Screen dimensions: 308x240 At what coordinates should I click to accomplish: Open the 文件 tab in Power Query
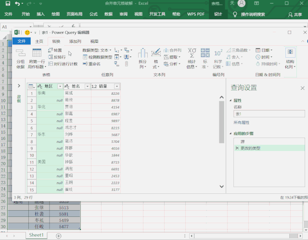click(x=22, y=41)
